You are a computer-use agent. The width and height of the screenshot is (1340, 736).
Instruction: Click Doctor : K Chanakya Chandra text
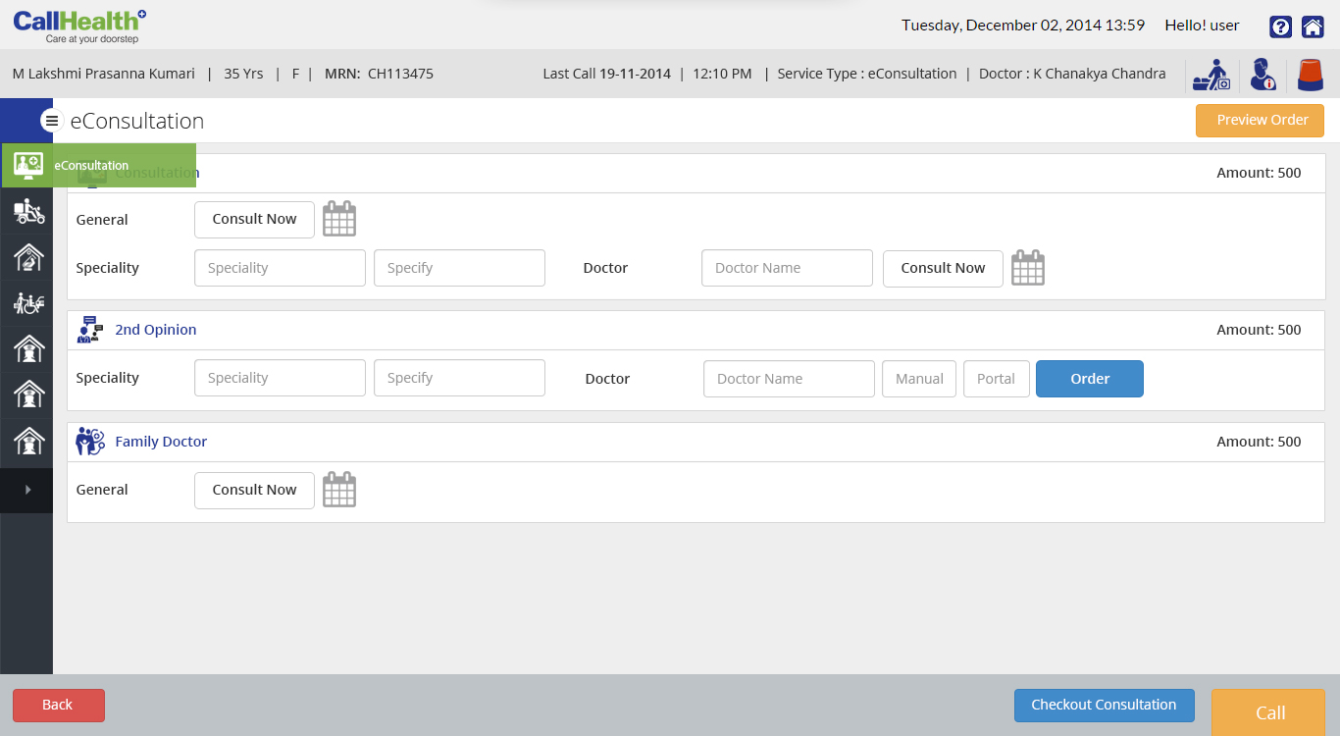(x=1072, y=74)
